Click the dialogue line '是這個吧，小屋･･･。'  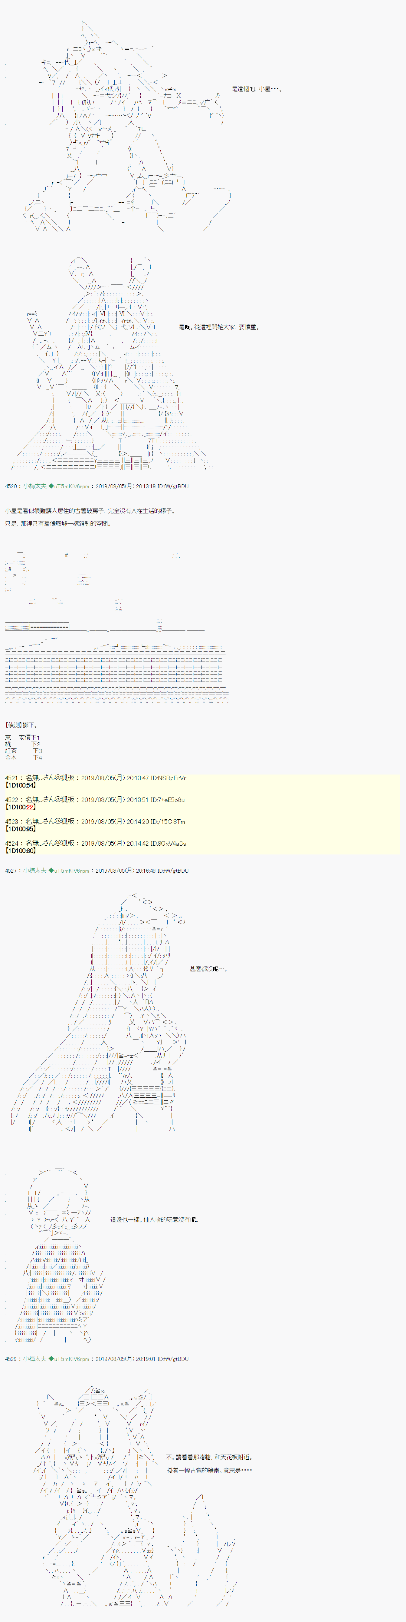coord(257,89)
